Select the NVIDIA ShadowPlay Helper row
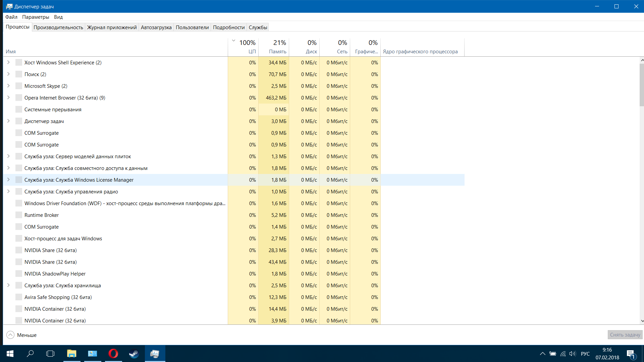 [234, 274]
